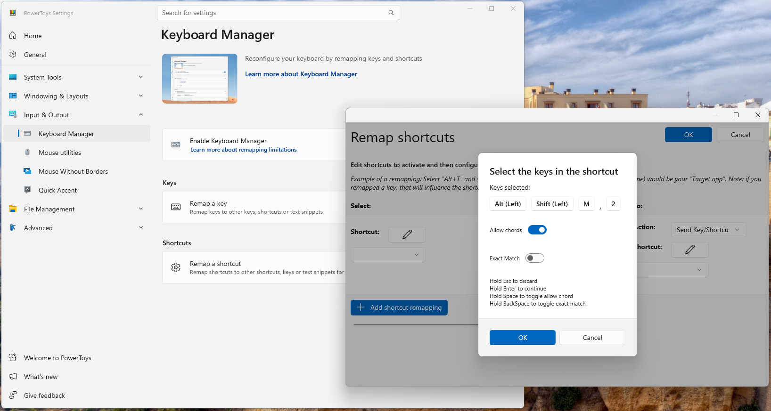771x411 pixels.
Task: Open Learn more about Keyboard Manager link
Action: (301, 74)
